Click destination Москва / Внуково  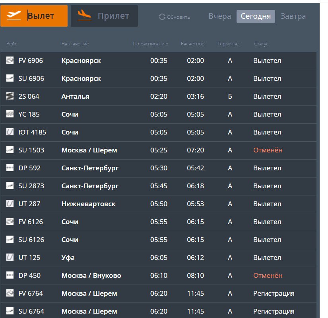pos(91,275)
